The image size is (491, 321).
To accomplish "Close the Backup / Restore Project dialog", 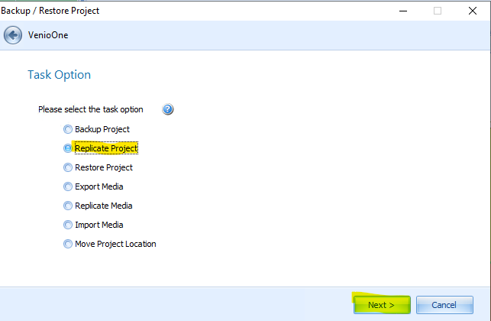I will [x=473, y=11].
